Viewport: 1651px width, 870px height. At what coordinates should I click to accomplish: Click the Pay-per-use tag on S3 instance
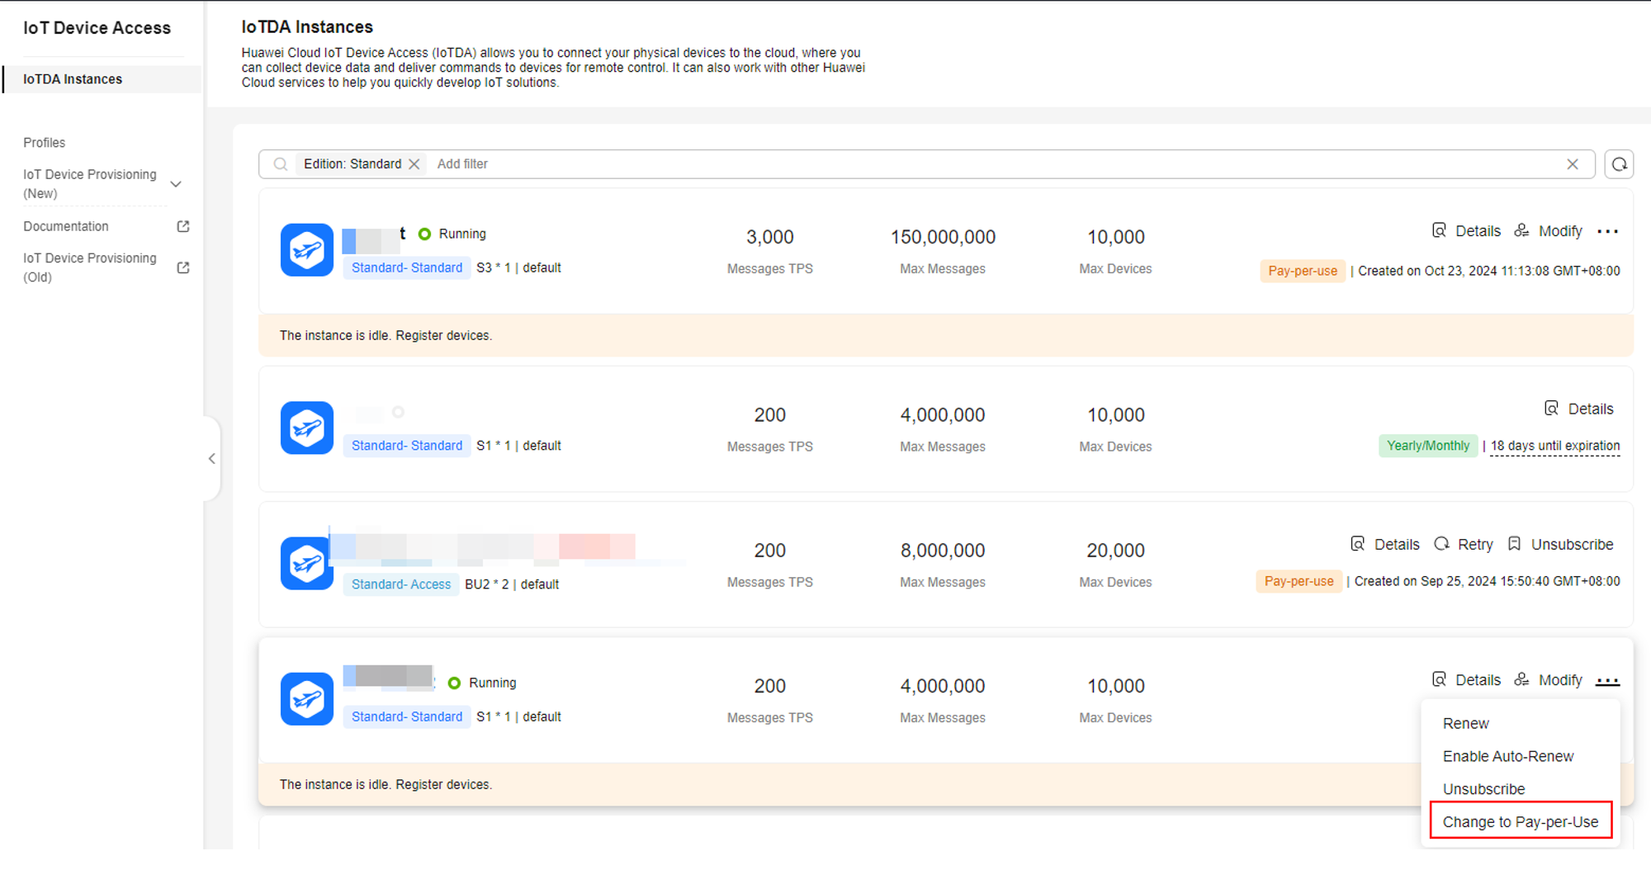[x=1302, y=271]
